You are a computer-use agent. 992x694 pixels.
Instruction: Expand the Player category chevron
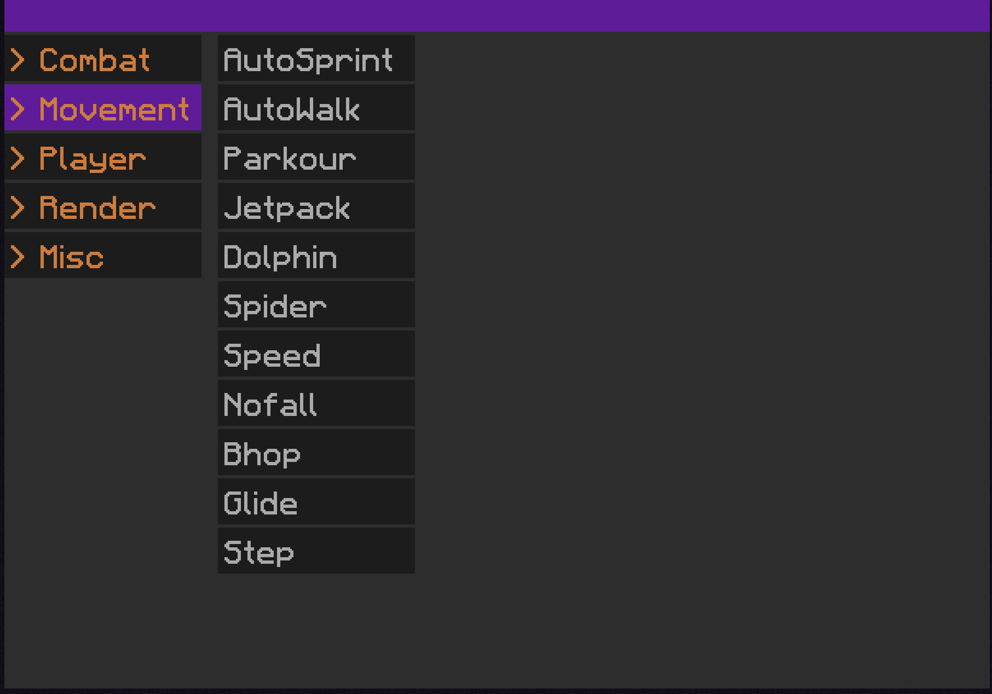(x=18, y=159)
